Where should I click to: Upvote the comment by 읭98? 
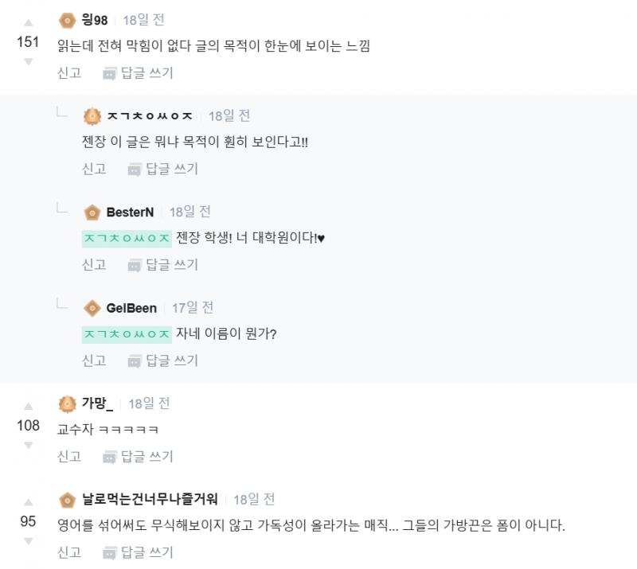click(29, 22)
